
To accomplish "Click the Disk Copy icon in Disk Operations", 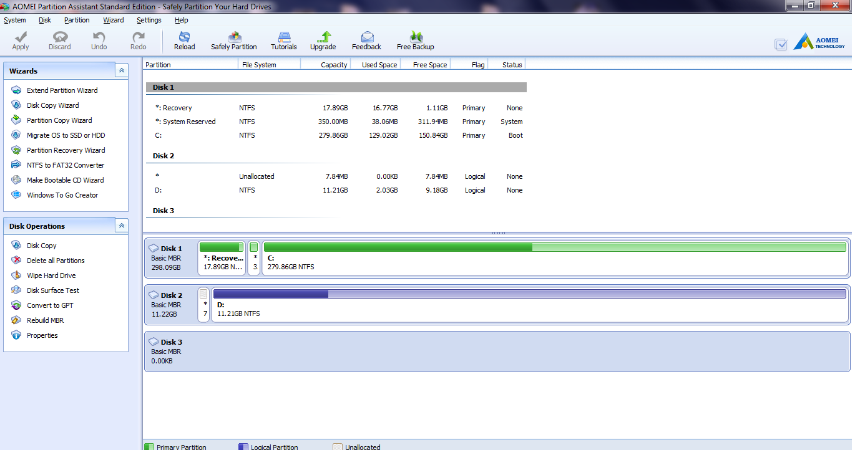I will pyautogui.click(x=16, y=246).
